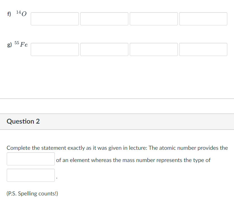Image resolution: width=234 pixels, height=206 pixels.
Task: Click the phrase mass number in the statement
Action: [x=137, y=160]
